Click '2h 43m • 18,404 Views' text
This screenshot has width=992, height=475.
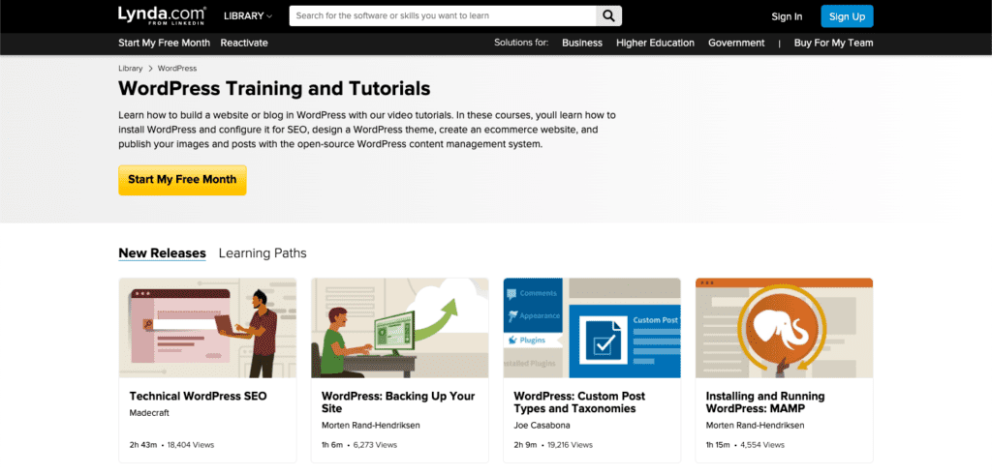point(172,445)
